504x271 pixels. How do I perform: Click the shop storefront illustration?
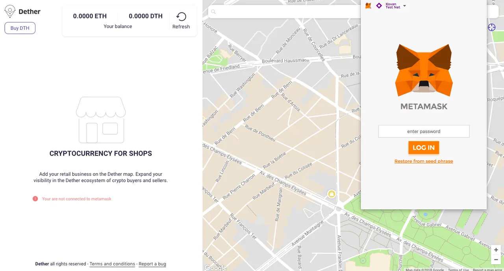pyautogui.click(x=101, y=120)
